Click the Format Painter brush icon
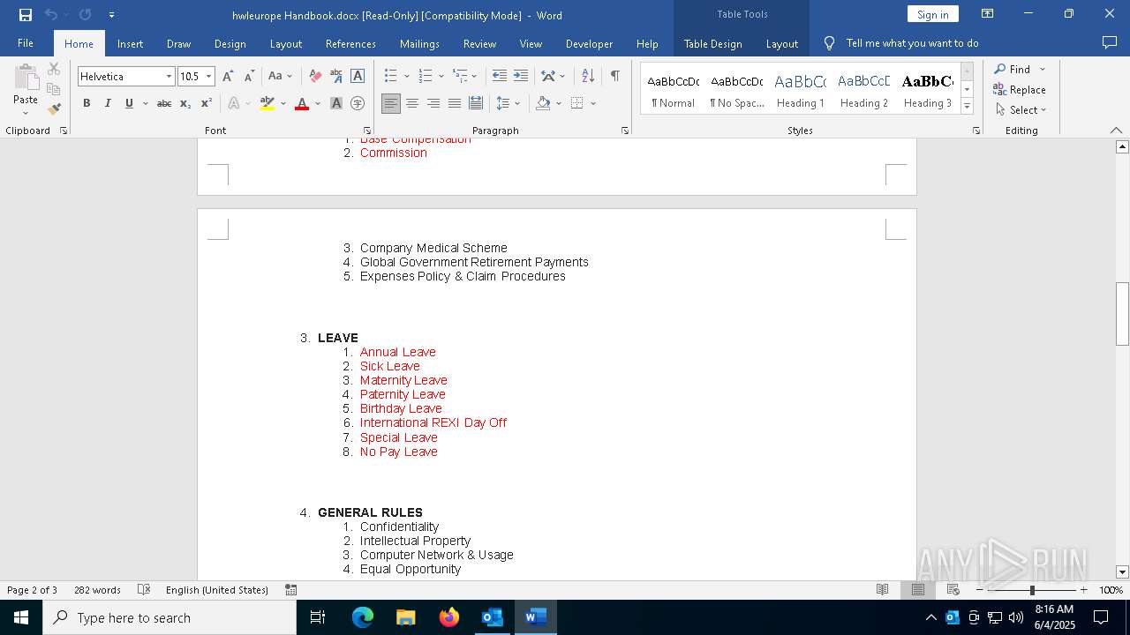This screenshot has height=635, width=1130. (x=54, y=109)
